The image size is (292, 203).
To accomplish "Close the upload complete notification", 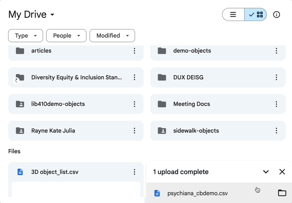I will 282,172.
